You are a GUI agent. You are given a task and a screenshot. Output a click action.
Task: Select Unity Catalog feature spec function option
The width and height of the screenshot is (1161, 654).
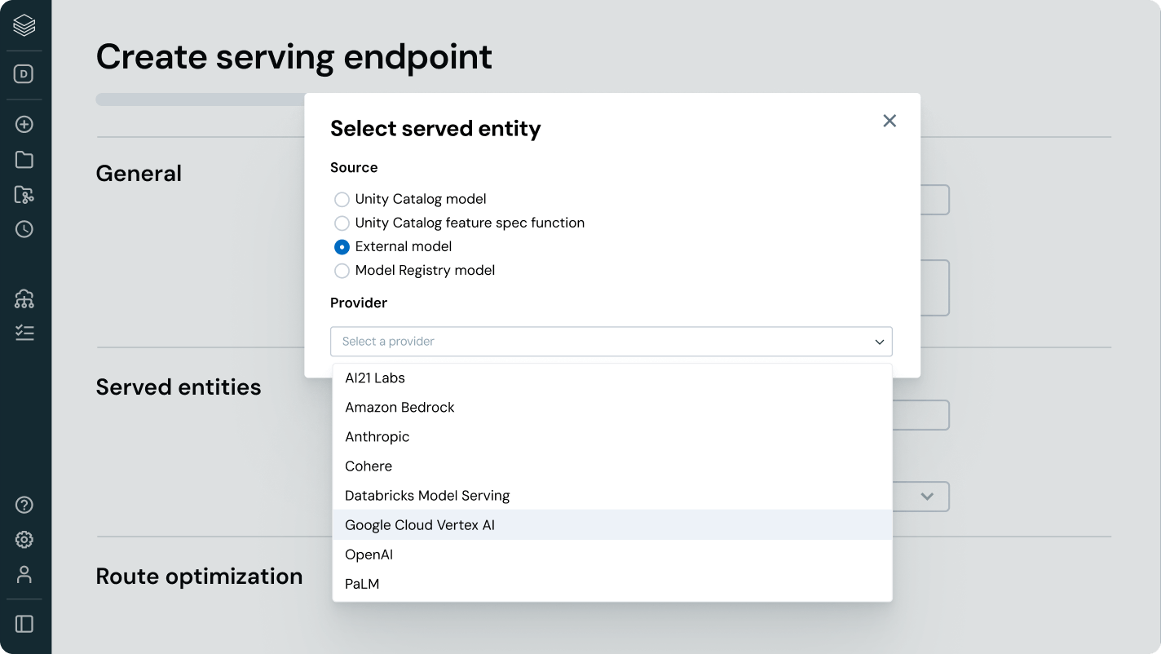click(x=342, y=223)
